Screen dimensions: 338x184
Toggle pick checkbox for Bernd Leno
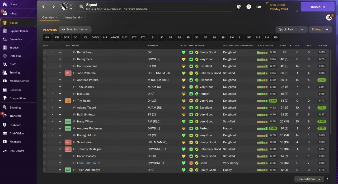[45, 52]
